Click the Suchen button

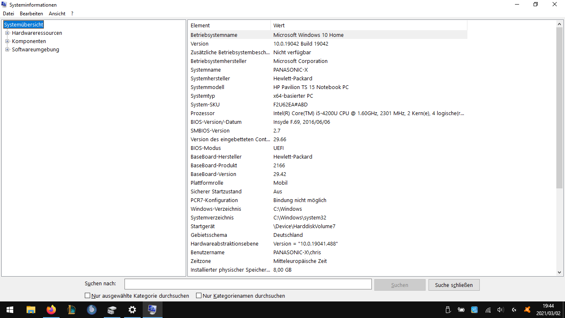pos(400,285)
